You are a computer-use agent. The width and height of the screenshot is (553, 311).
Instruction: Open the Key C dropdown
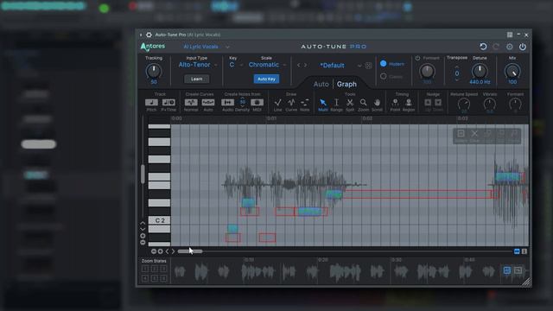tap(236, 65)
